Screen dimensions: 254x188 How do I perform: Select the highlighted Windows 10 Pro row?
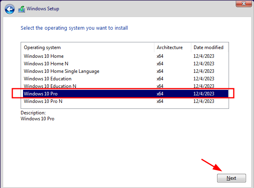tap(125, 94)
